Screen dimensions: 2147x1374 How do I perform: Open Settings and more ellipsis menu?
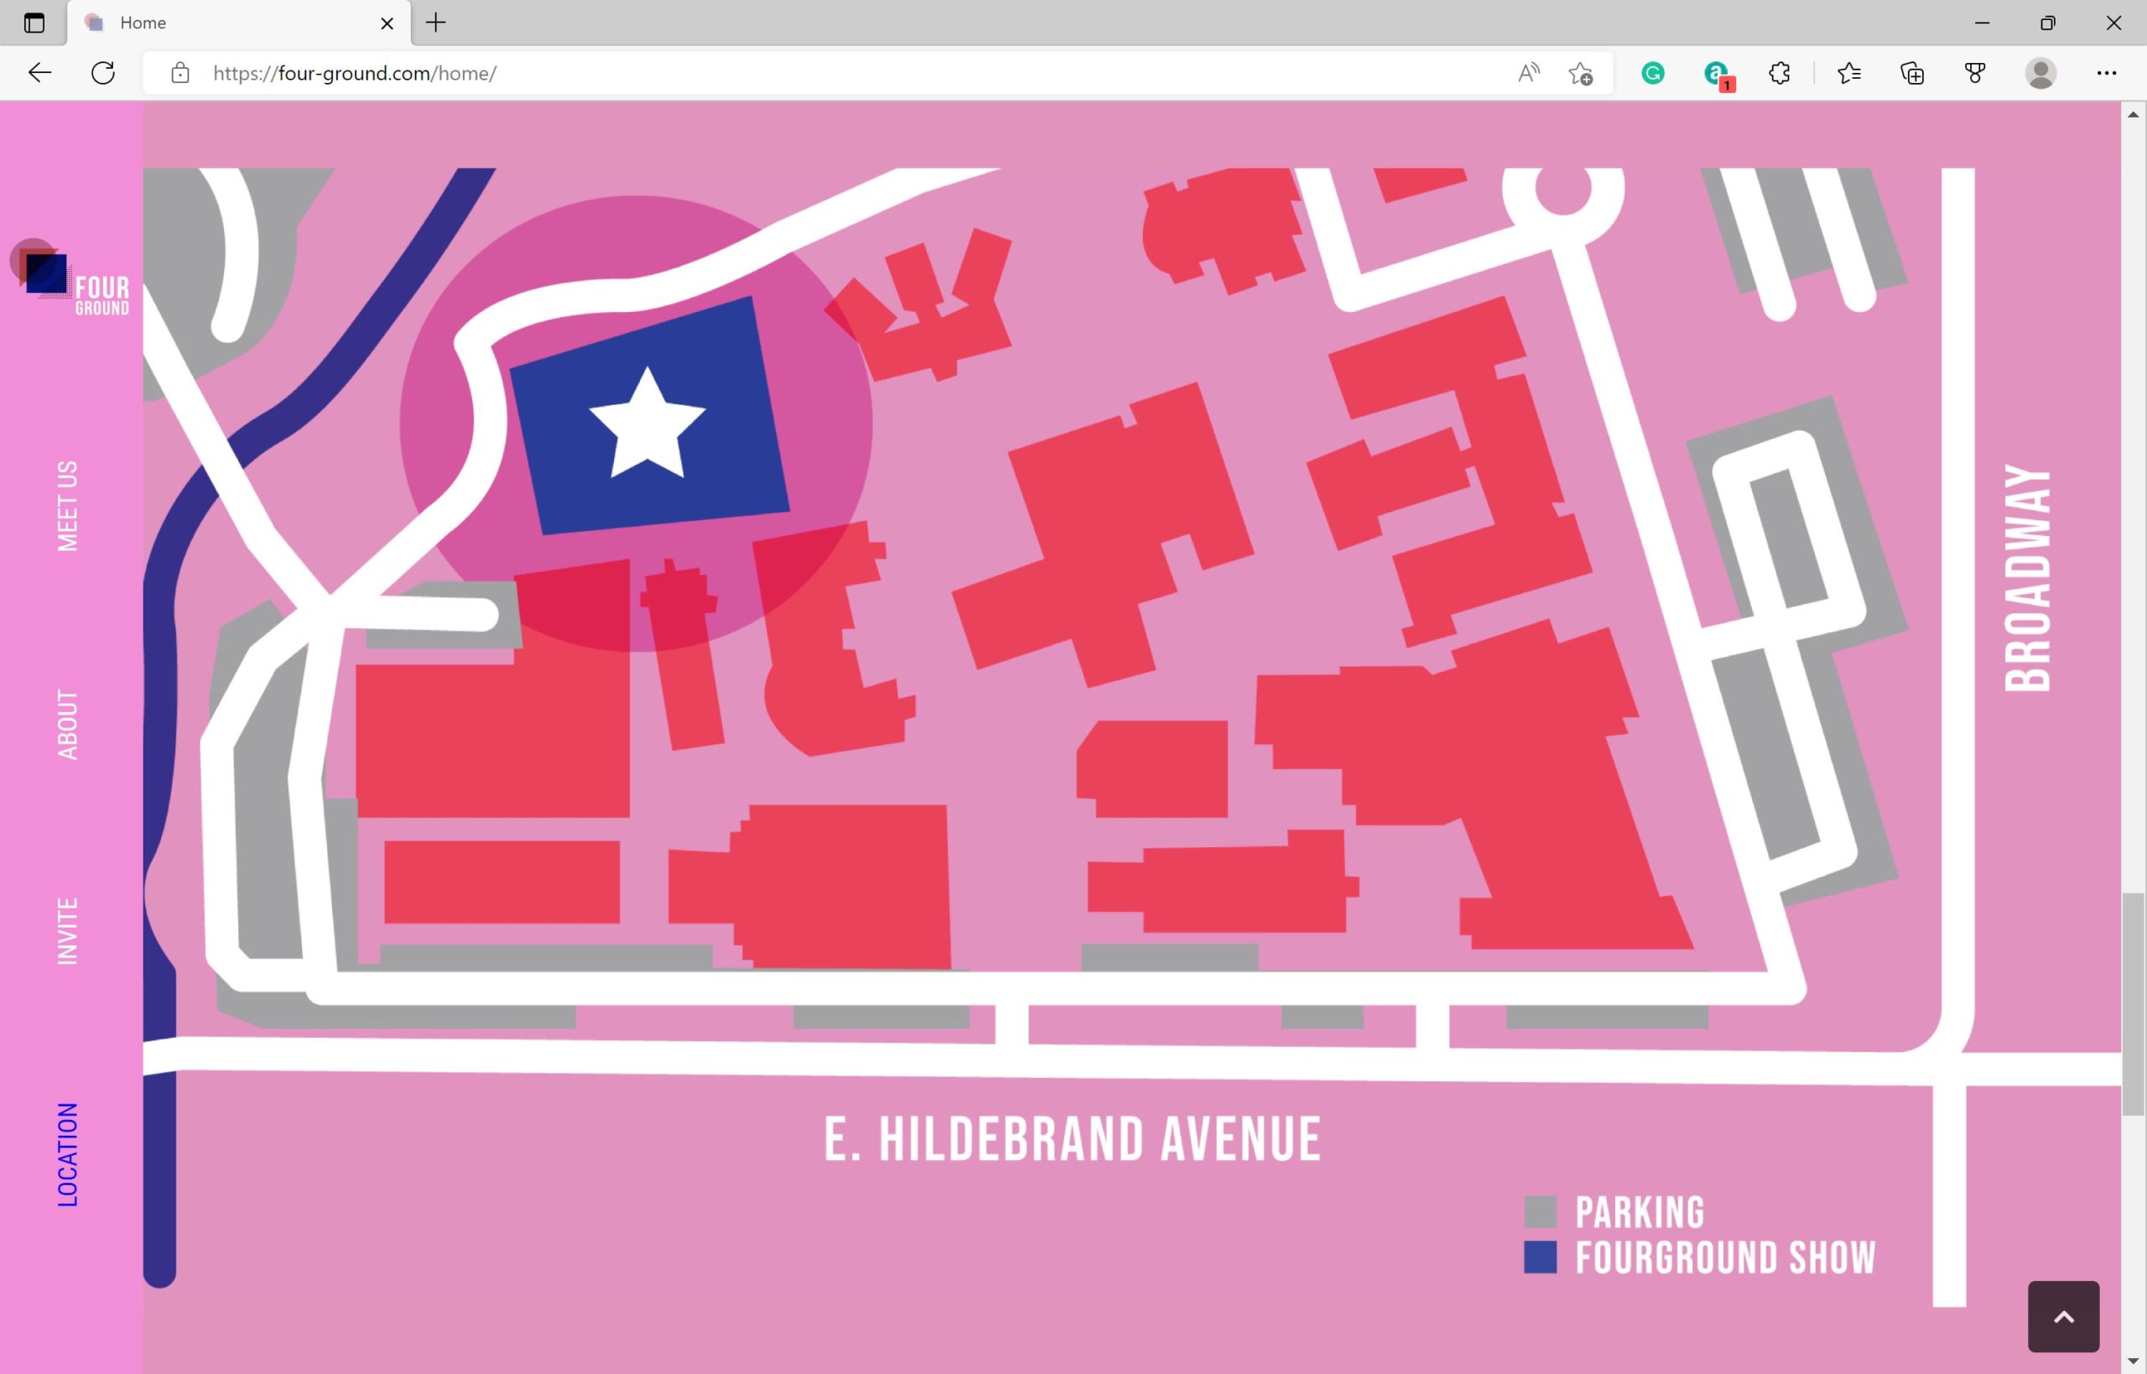click(x=2107, y=73)
